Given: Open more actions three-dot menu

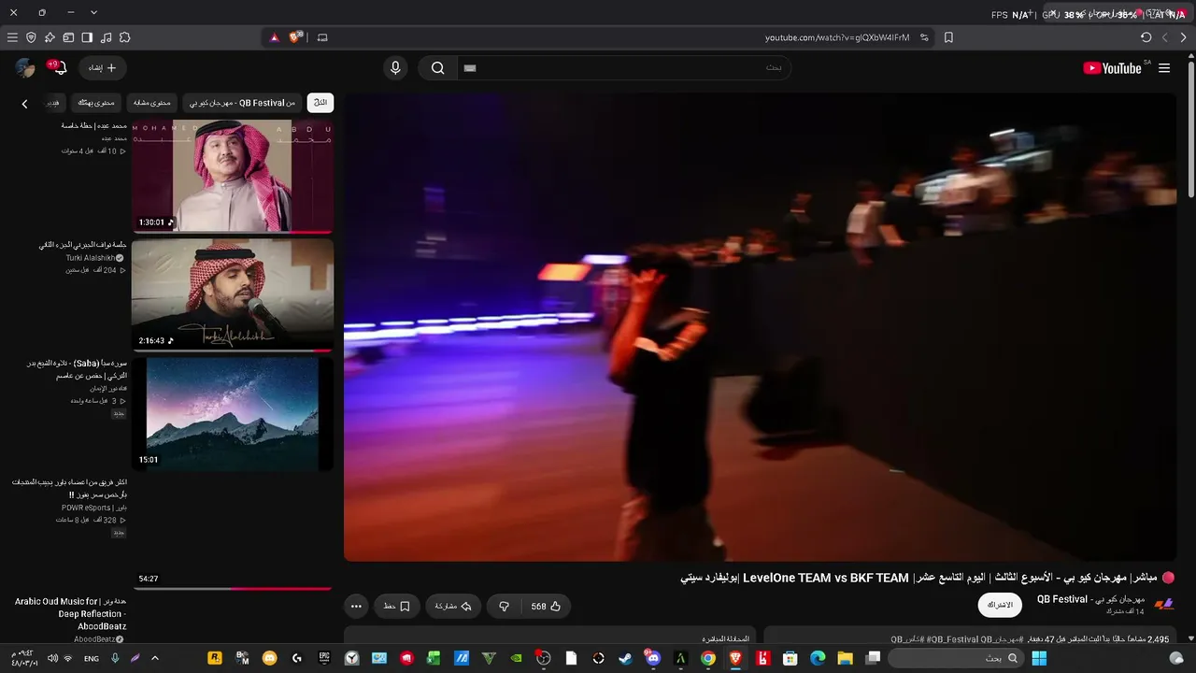Looking at the screenshot, I should point(356,607).
